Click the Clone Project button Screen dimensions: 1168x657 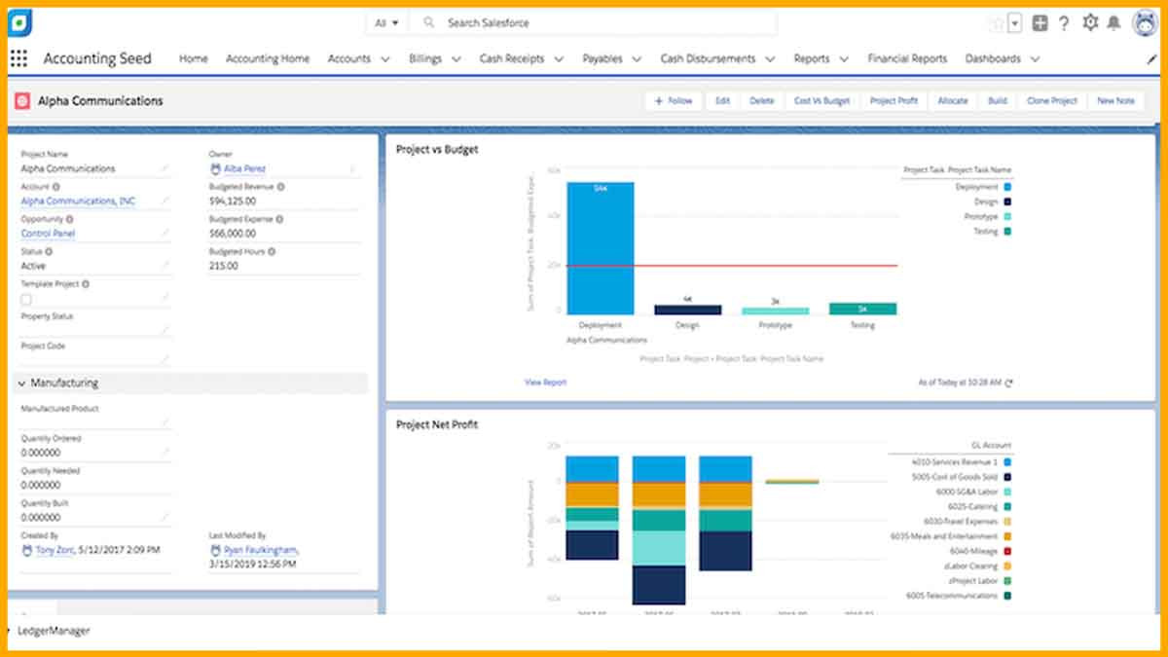pyautogui.click(x=1052, y=101)
